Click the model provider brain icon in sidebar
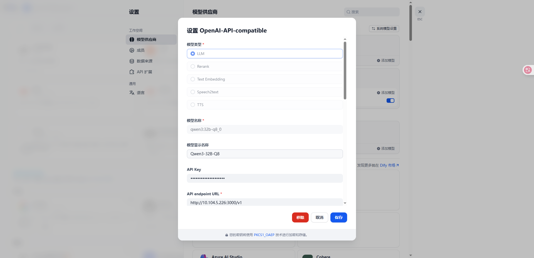Screen dimensions: 534x258 (132, 39)
